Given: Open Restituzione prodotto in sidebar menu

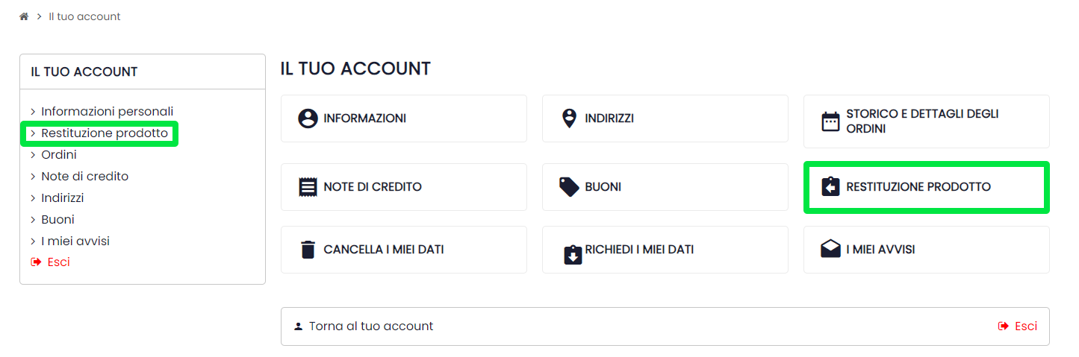Looking at the screenshot, I should pos(105,133).
